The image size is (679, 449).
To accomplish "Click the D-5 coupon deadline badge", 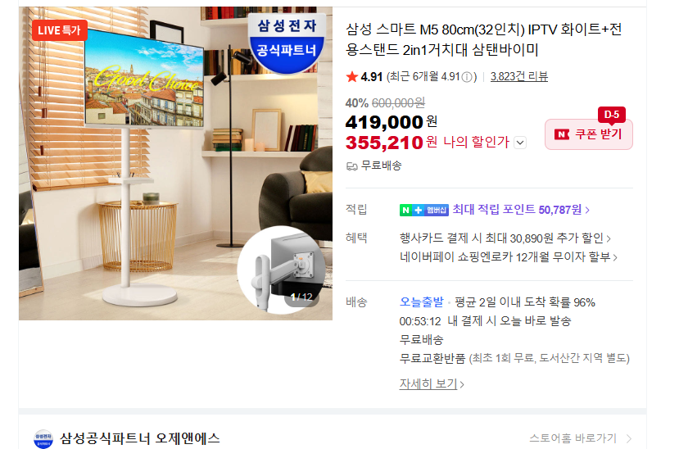I will pyautogui.click(x=612, y=115).
